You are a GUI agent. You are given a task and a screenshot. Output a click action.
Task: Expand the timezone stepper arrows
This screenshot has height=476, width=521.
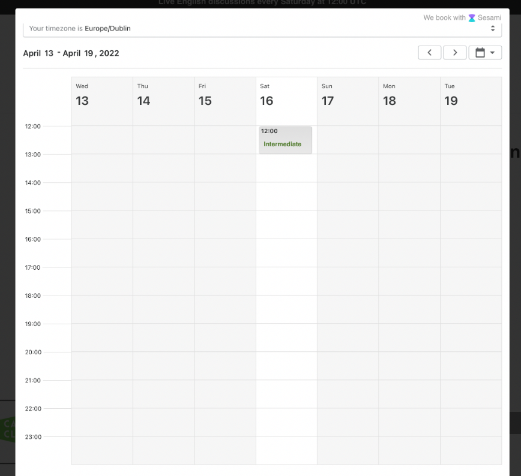tap(493, 28)
